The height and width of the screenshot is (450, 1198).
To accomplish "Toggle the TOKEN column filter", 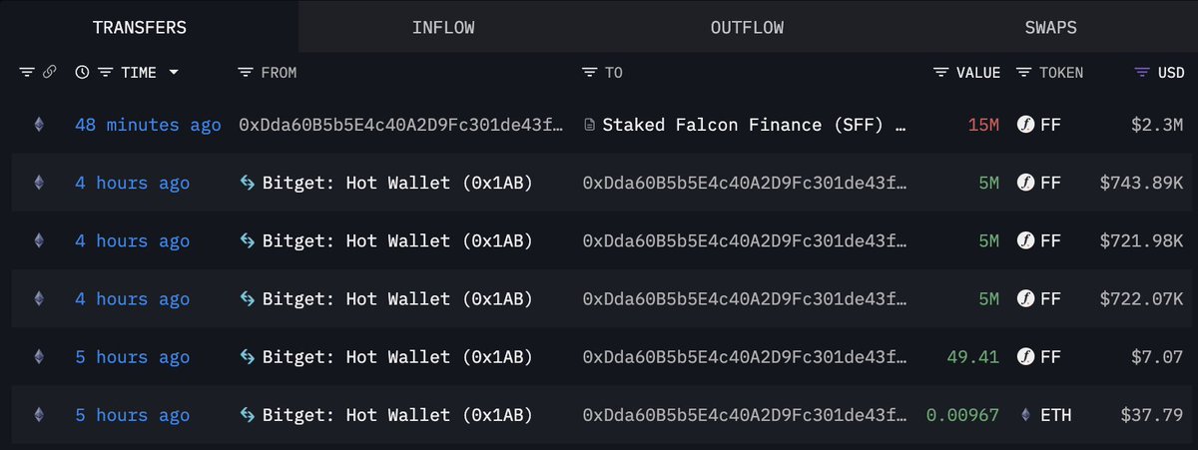I will [x=1023, y=73].
